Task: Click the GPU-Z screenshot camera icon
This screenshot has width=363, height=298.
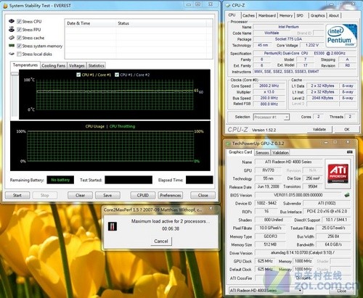Action: 349,152
